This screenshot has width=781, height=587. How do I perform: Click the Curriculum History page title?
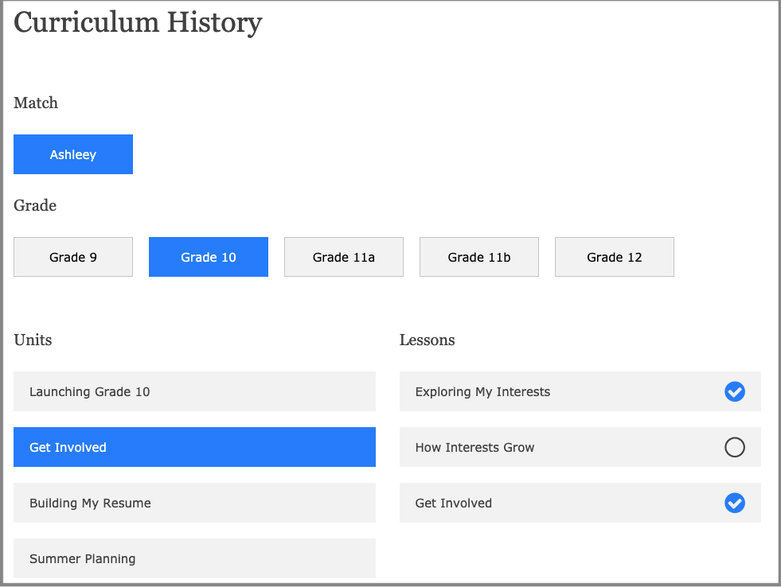click(138, 21)
